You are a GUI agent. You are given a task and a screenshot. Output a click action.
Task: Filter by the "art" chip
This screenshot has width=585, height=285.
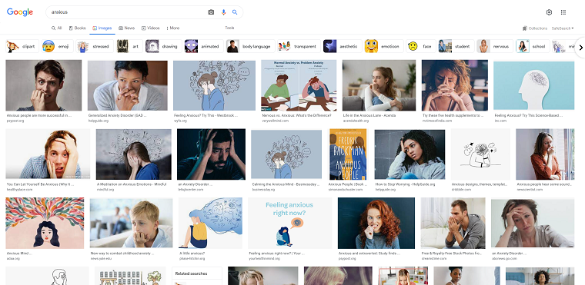coord(129,46)
